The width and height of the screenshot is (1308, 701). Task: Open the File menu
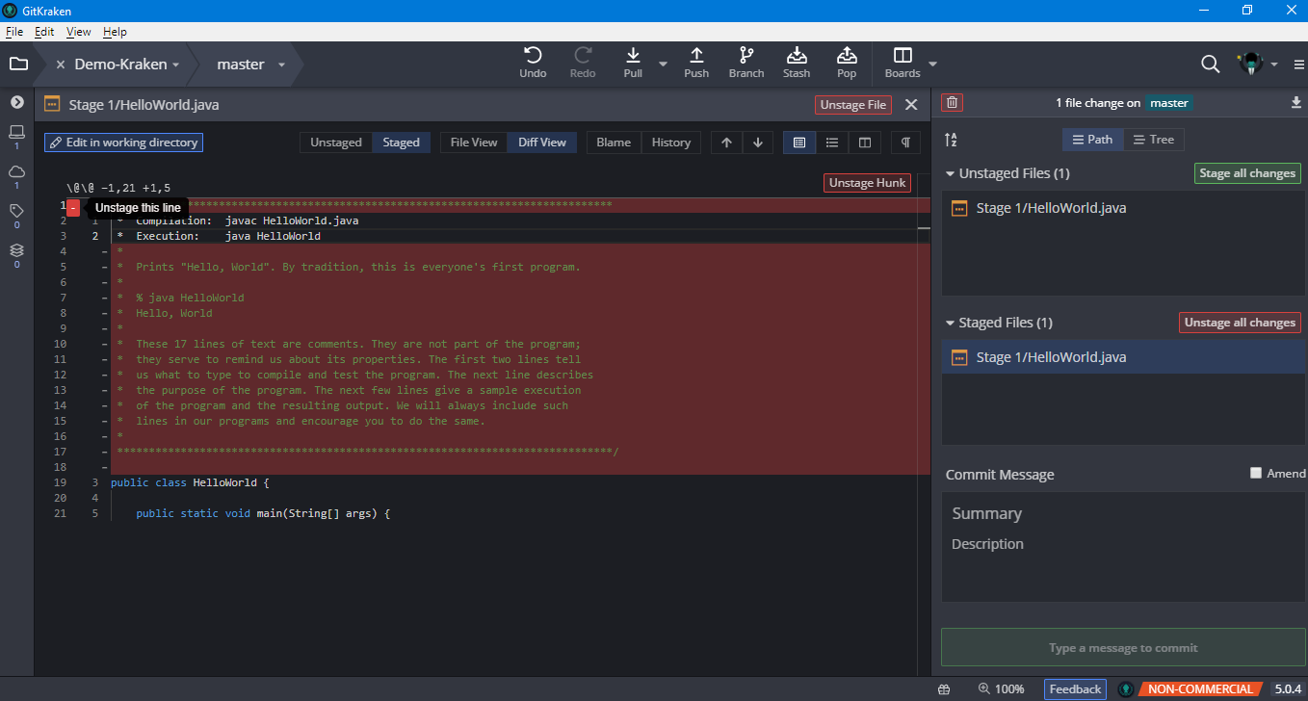(14, 32)
